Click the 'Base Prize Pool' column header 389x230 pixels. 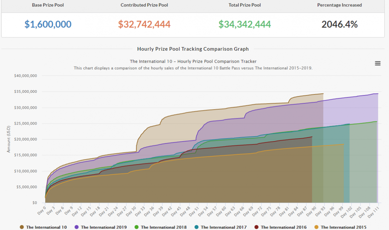[x=48, y=5]
